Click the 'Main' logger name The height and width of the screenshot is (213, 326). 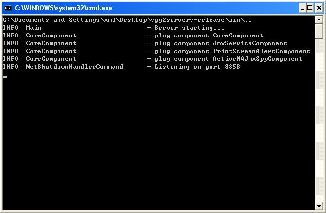point(34,28)
